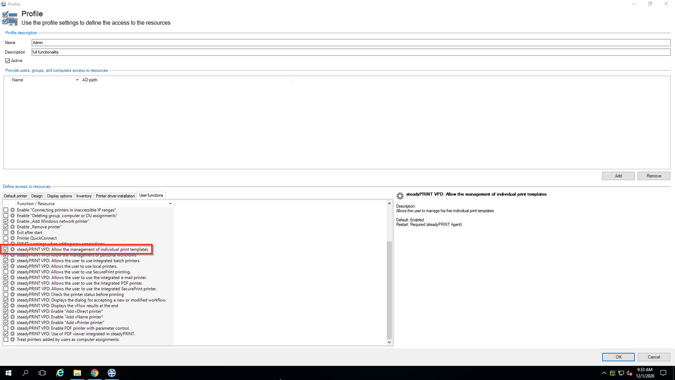
Task: Check "Enable PDF printer with parameter control"
Action: (x=6, y=328)
